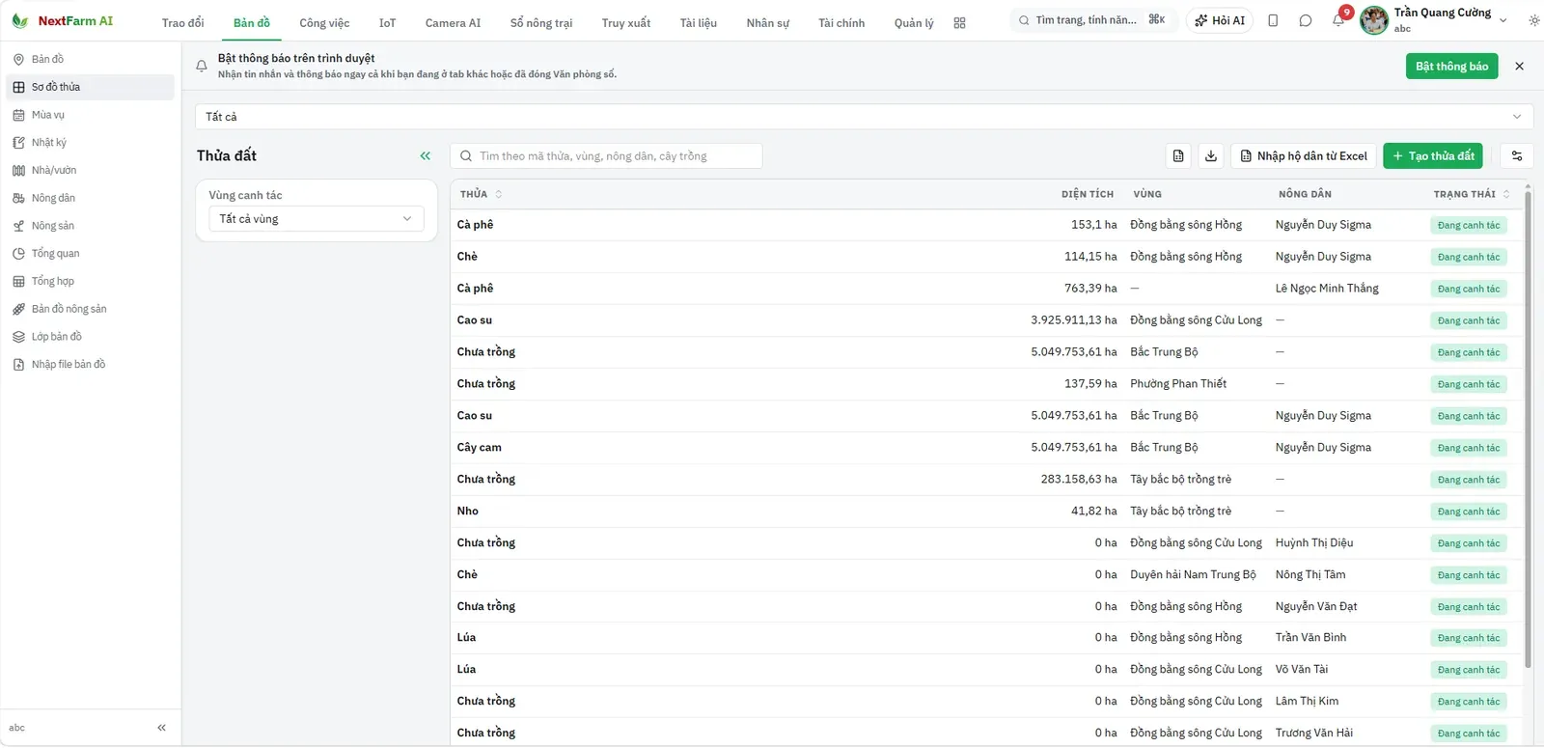Sort the table by the THỬA column
This screenshot has width=1544, height=748.
pos(481,194)
